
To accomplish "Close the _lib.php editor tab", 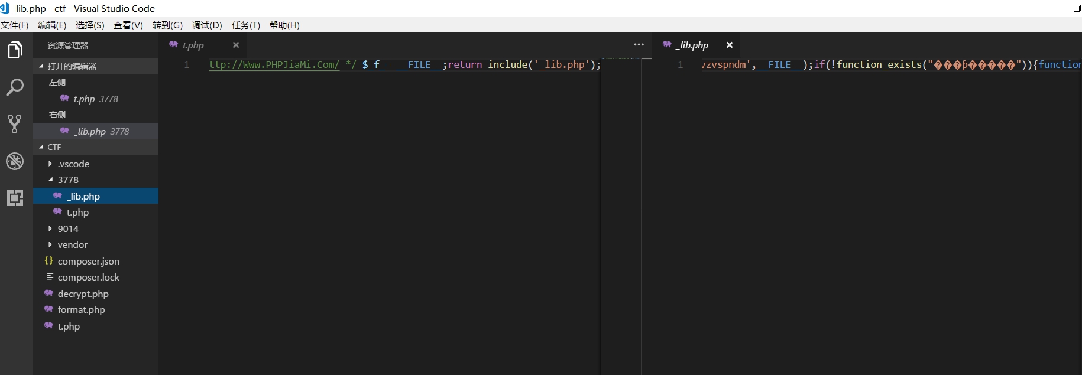I will click(x=730, y=45).
